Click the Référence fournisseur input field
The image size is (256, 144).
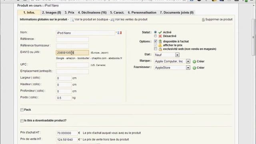click(x=72, y=46)
